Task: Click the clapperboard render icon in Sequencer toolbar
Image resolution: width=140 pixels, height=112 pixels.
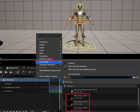Action: [x=11, y=72]
